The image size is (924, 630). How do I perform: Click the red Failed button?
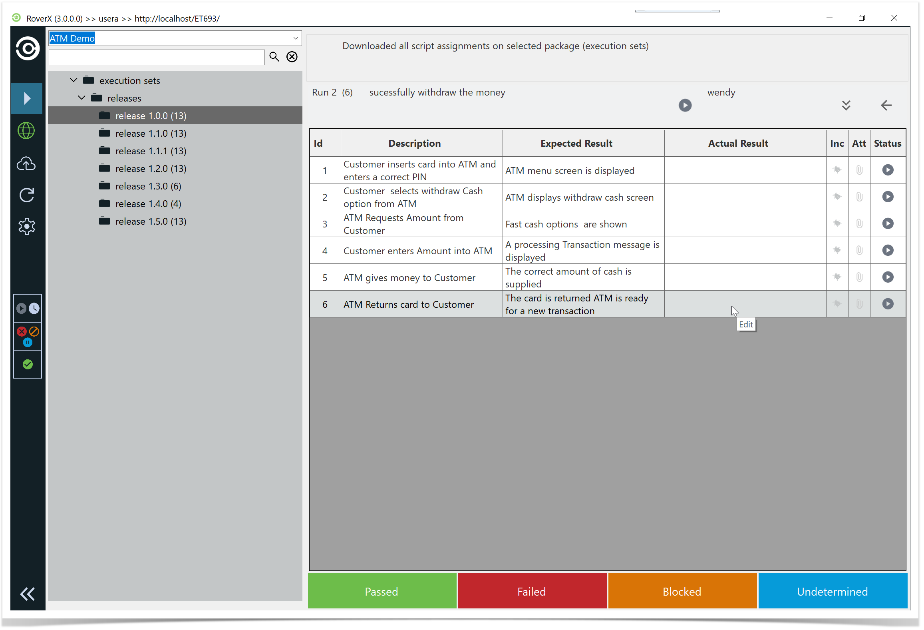tap(532, 591)
